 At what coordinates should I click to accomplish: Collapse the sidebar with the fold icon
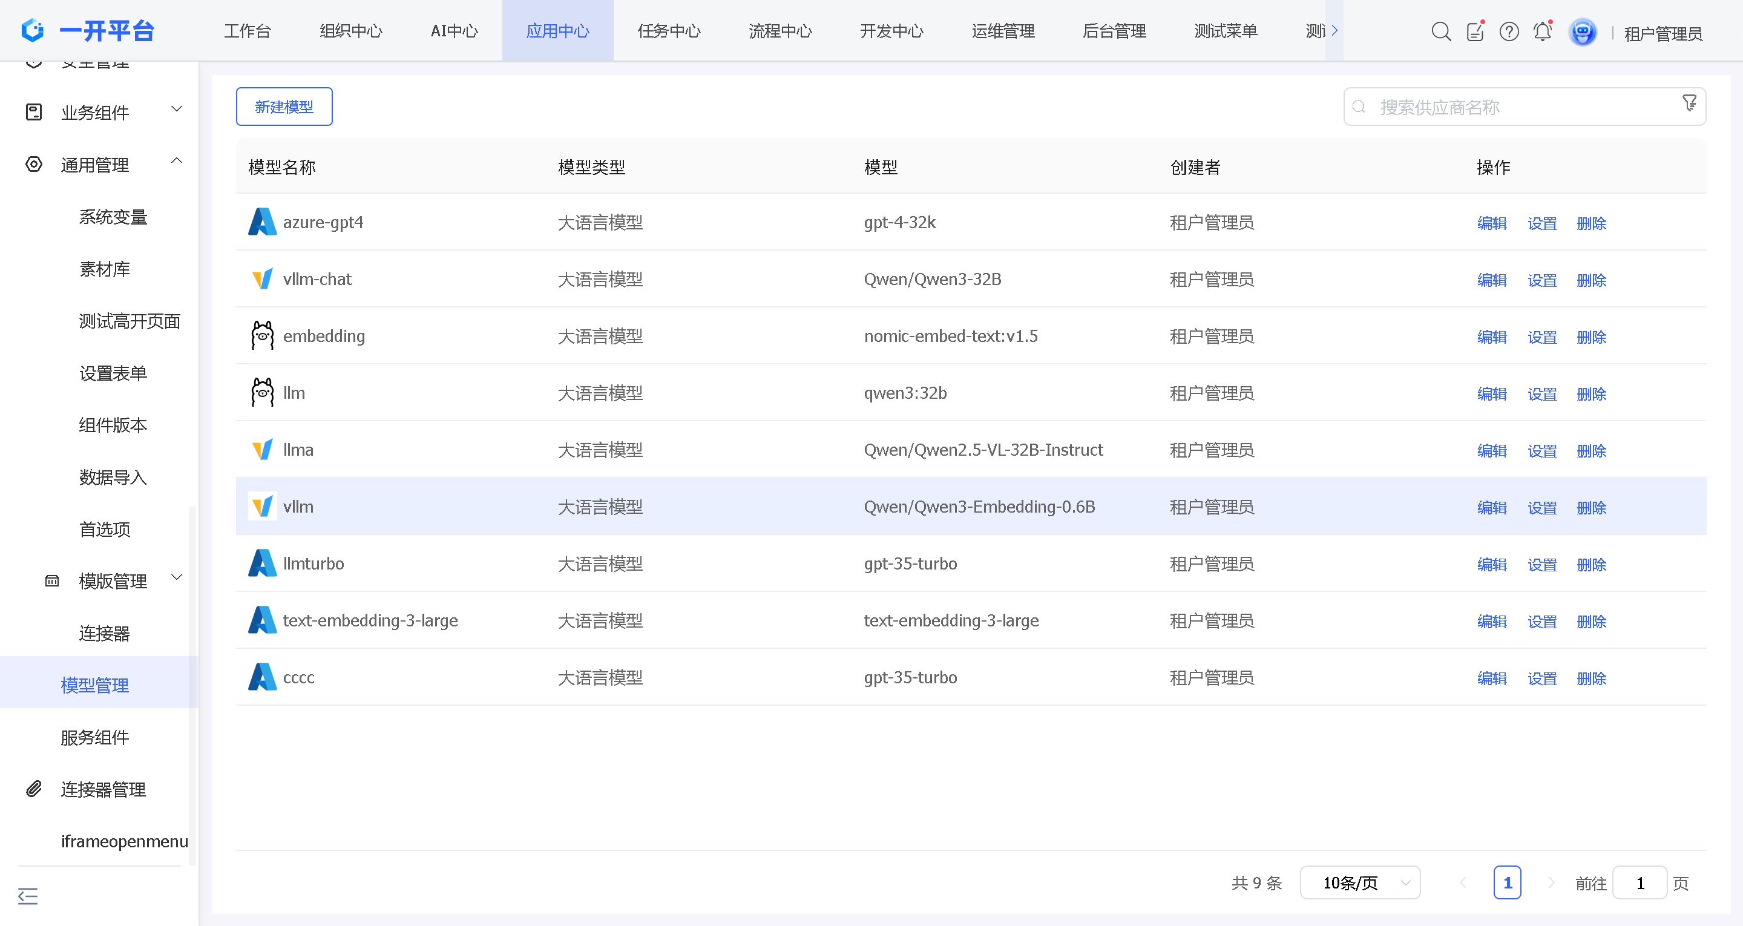point(28,896)
